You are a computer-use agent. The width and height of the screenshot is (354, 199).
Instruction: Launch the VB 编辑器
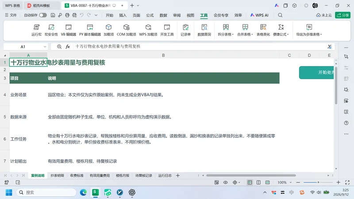(69, 30)
